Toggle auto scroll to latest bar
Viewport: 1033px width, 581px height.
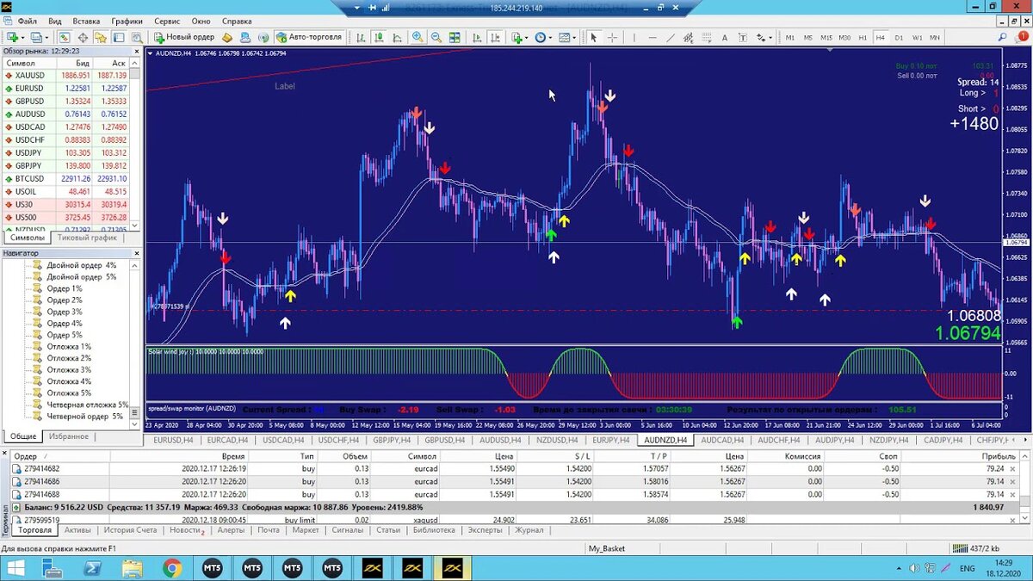point(477,37)
